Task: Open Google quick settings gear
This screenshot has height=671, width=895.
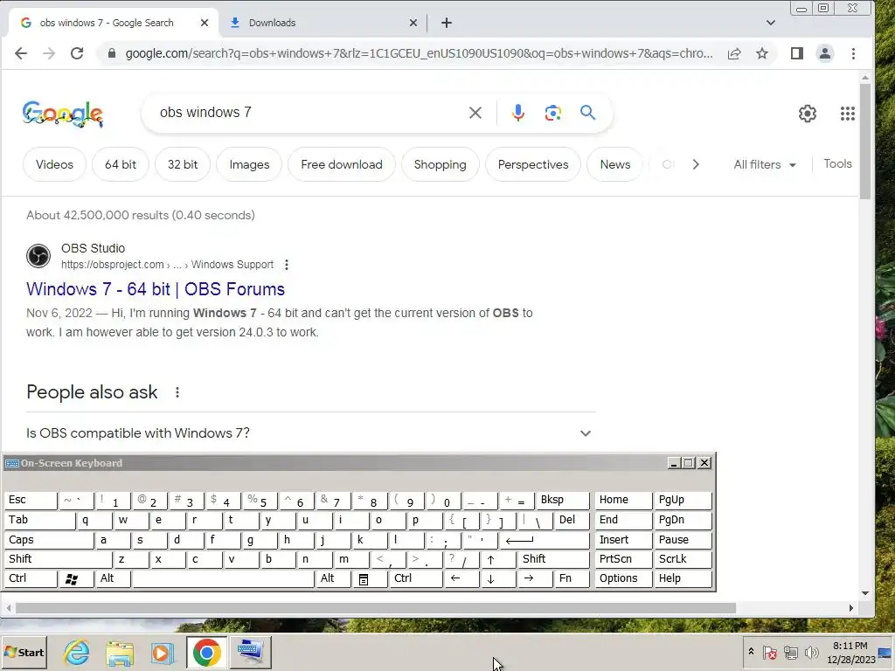Action: tap(807, 114)
